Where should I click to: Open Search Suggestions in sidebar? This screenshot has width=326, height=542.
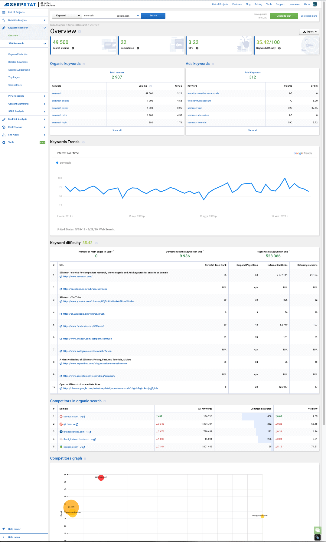coord(19,70)
